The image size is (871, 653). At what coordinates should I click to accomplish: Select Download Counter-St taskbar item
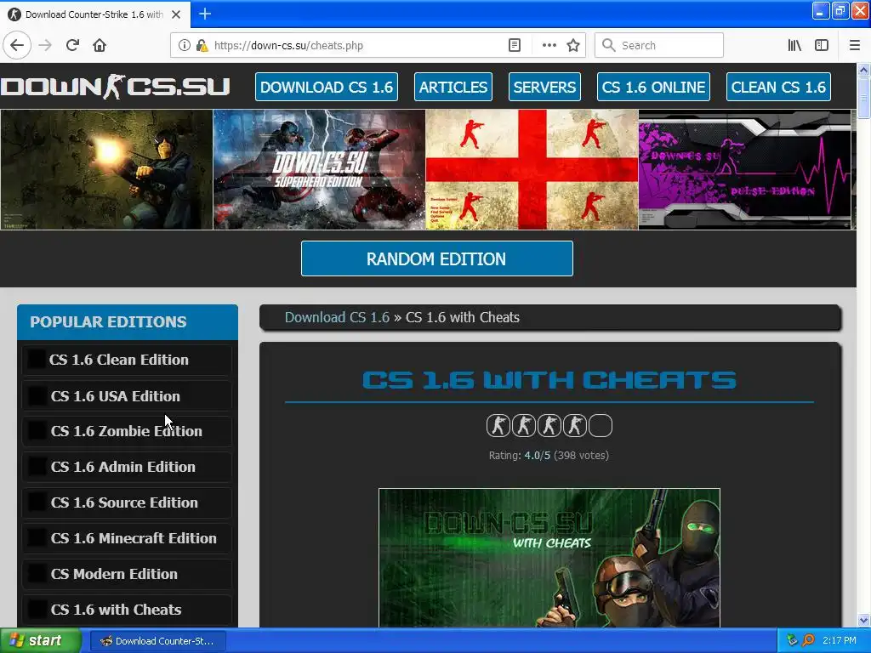[157, 641]
